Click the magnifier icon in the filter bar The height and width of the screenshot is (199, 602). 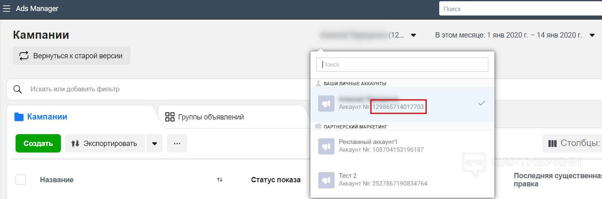18,89
